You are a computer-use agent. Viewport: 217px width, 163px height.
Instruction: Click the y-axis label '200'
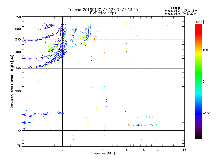click(x=18, y=91)
